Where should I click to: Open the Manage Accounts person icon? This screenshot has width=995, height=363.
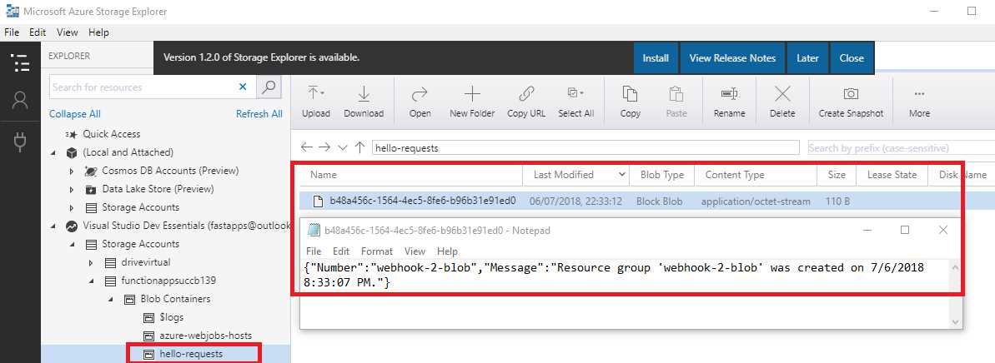(20, 100)
